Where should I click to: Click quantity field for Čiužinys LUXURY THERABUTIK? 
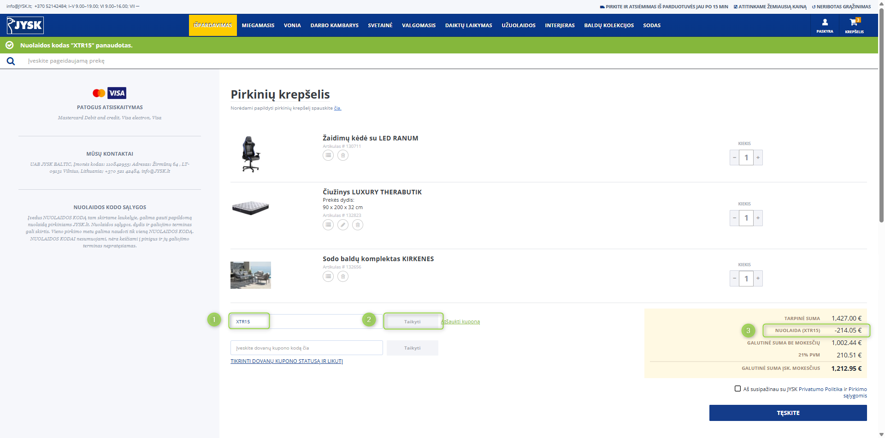click(746, 218)
